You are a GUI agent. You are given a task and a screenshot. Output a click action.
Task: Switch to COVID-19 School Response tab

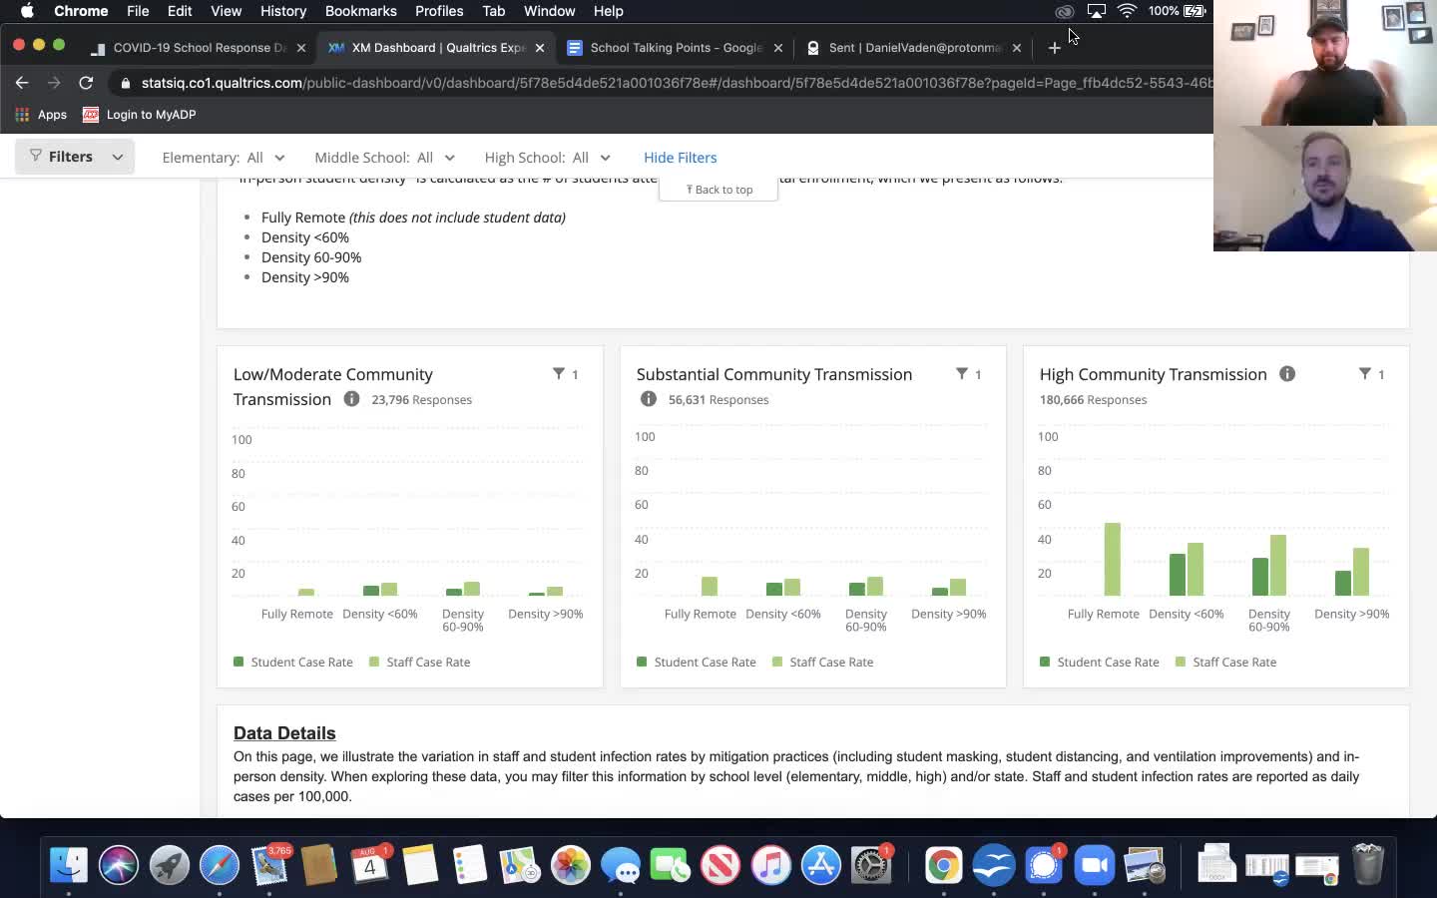198,48
